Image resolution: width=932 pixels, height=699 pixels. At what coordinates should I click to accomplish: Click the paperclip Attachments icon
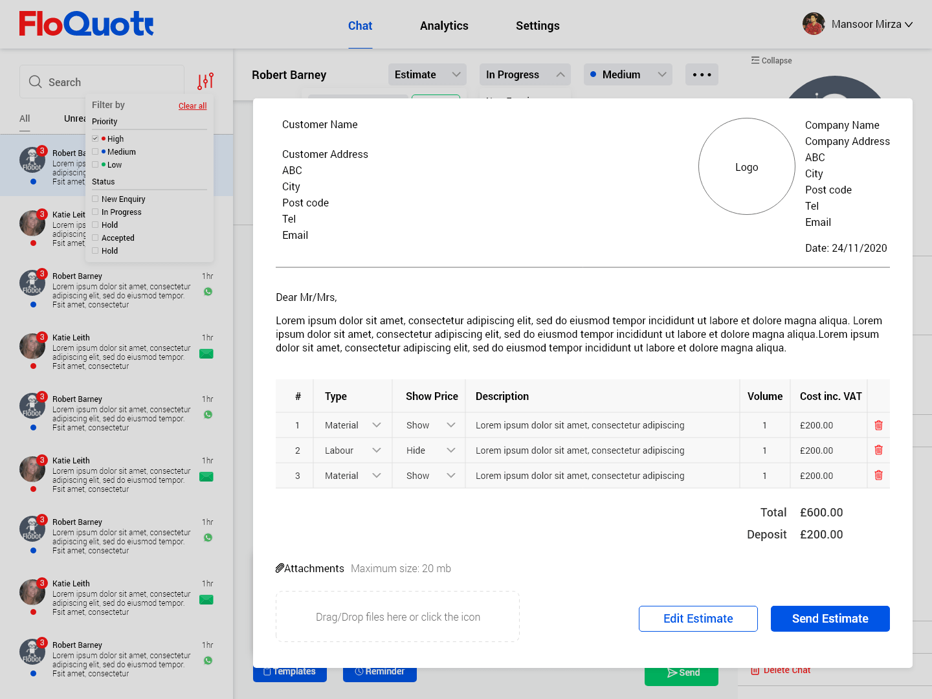tap(280, 568)
